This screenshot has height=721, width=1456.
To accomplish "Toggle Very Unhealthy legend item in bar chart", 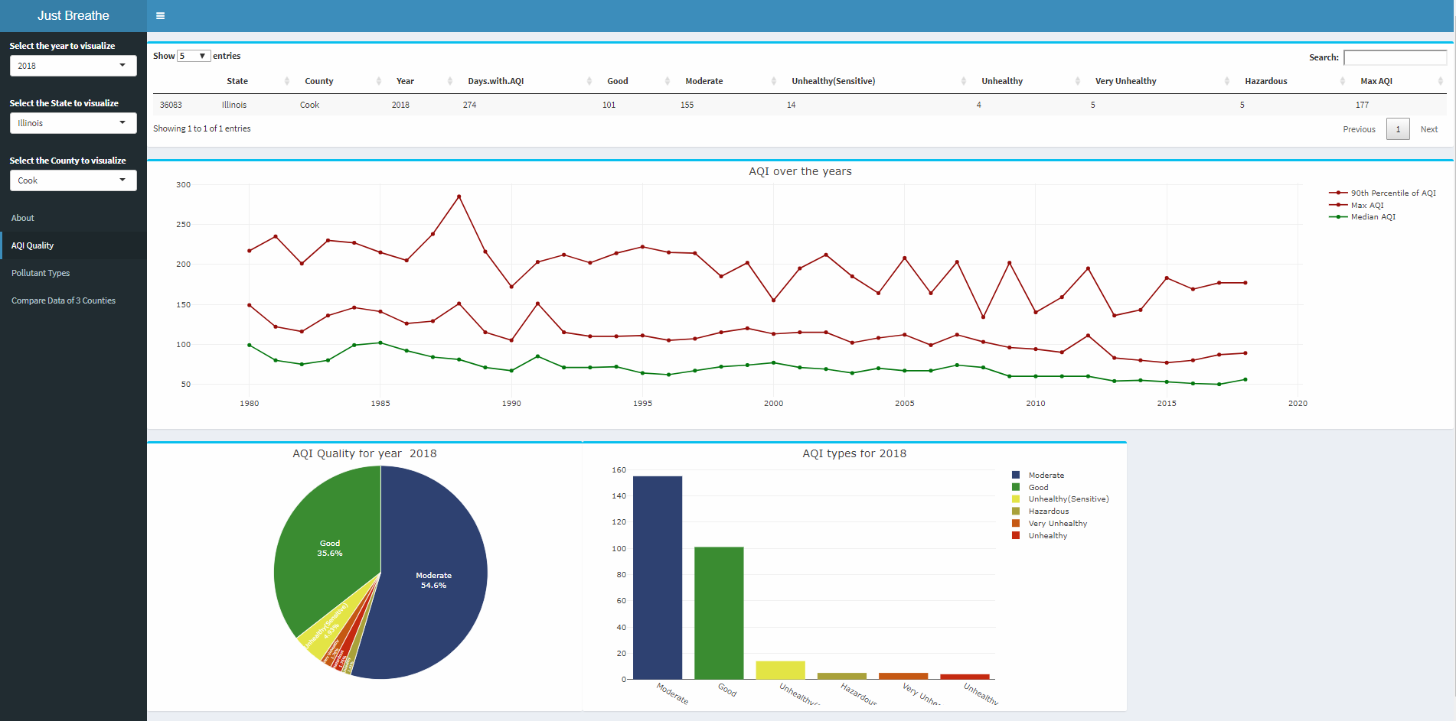I will (x=1050, y=524).
